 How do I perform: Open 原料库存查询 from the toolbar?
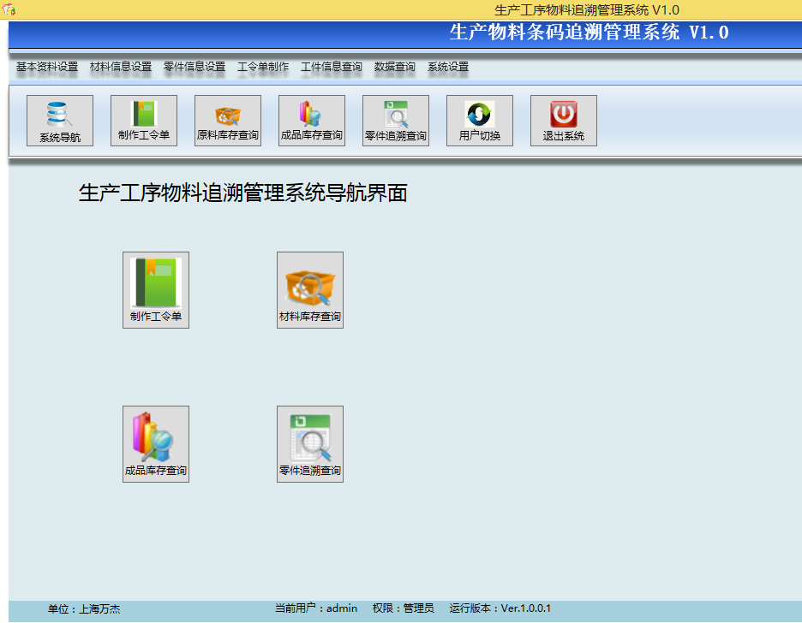(x=228, y=121)
